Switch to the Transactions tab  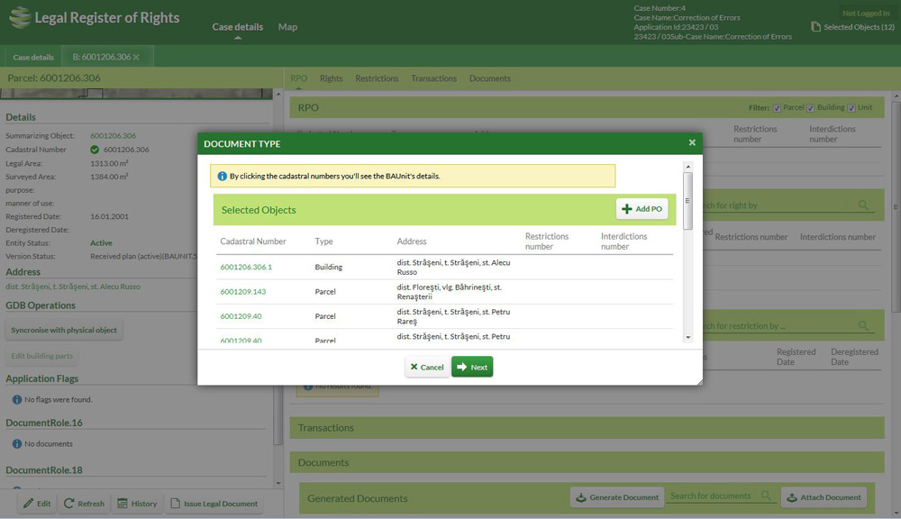click(x=434, y=78)
